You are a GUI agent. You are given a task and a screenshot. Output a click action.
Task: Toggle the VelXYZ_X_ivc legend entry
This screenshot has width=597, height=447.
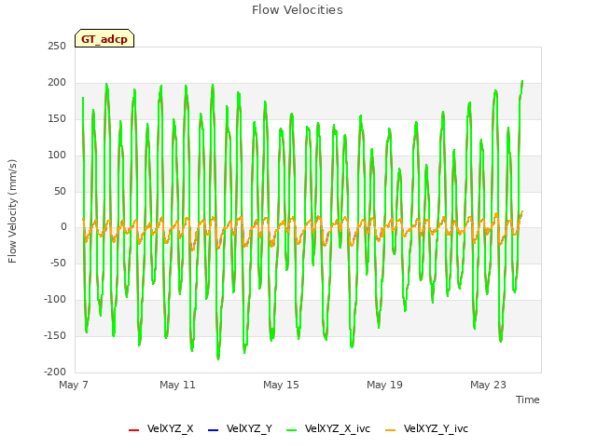(x=328, y=429)
